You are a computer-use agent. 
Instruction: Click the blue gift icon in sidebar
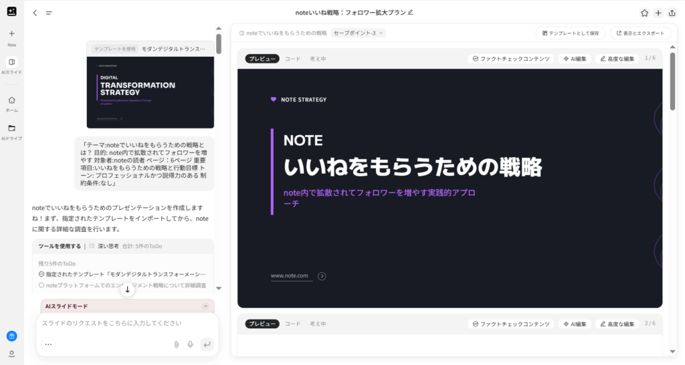click(x=11, y=336)
